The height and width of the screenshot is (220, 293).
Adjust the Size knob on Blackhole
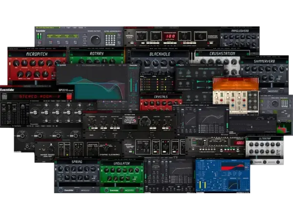click(x=156, y=64)
